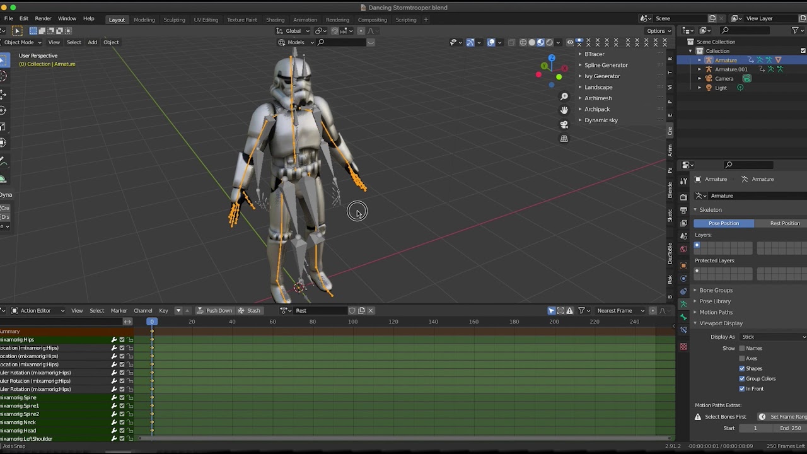Open the Render properties tab icon
807x454 pixels.
(x=683, y=197)
